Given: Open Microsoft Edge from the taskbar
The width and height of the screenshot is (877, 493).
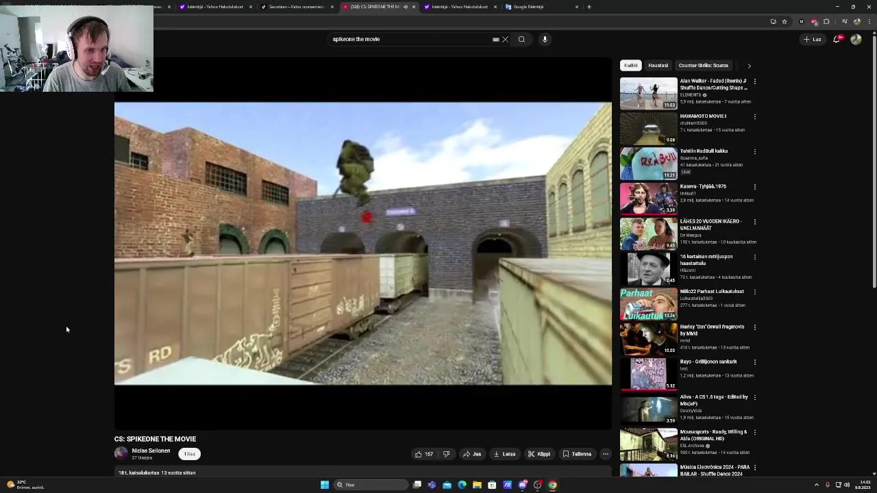Looking at the screenshot, I should (462, 485).
